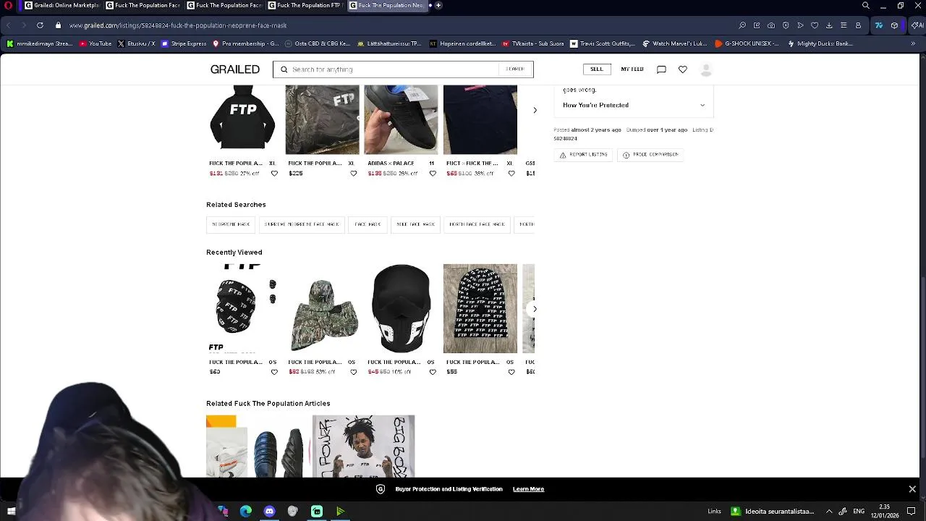Select NORTH FACE FACE MASK search

[477, 224]
